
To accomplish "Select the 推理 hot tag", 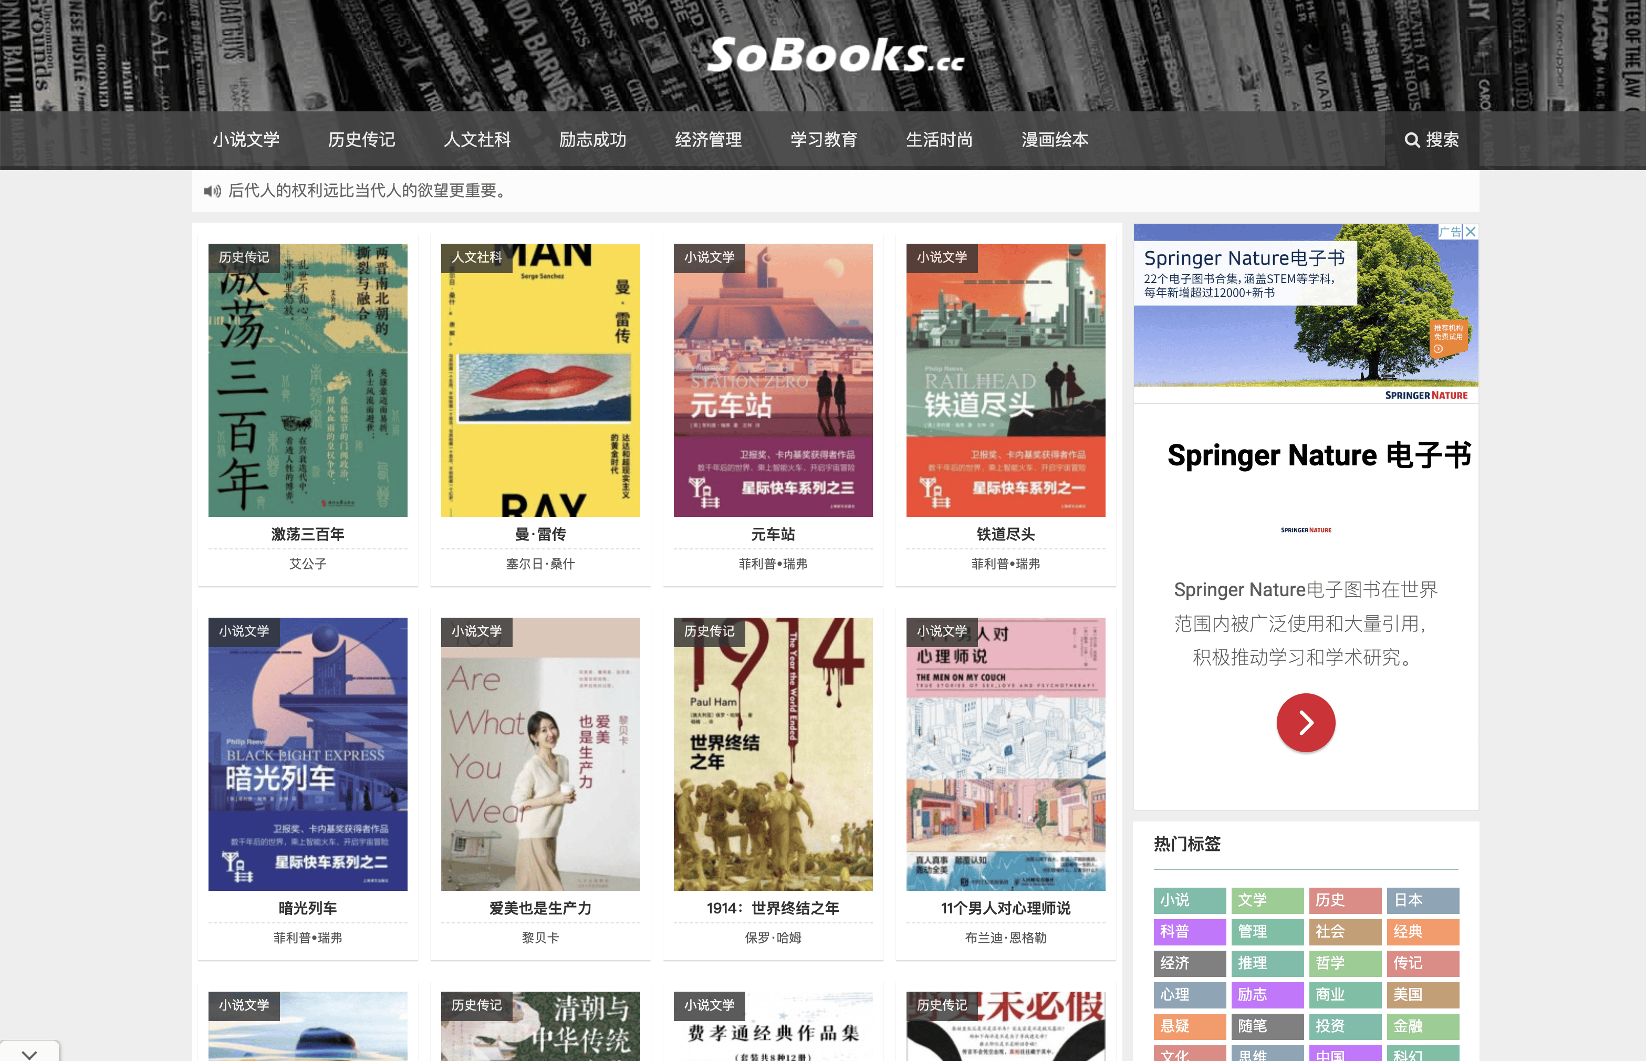I will click(x=1267, y=964).
